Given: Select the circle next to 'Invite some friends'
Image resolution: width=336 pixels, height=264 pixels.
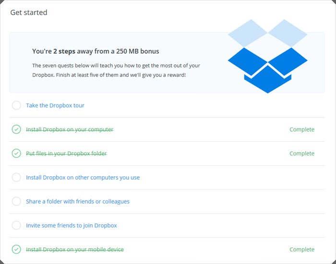Looking at the screenshot, I should click(16, 225).
